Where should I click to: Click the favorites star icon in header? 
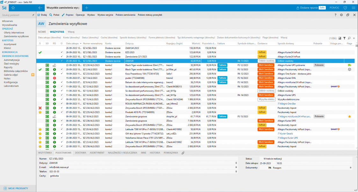(13, 7)
